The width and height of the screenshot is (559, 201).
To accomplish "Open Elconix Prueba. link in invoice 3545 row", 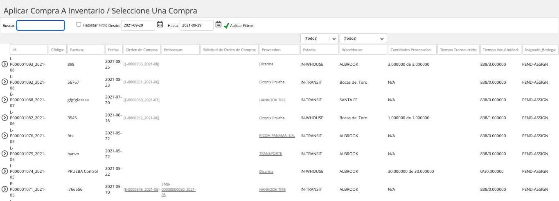I will (272, 118).
